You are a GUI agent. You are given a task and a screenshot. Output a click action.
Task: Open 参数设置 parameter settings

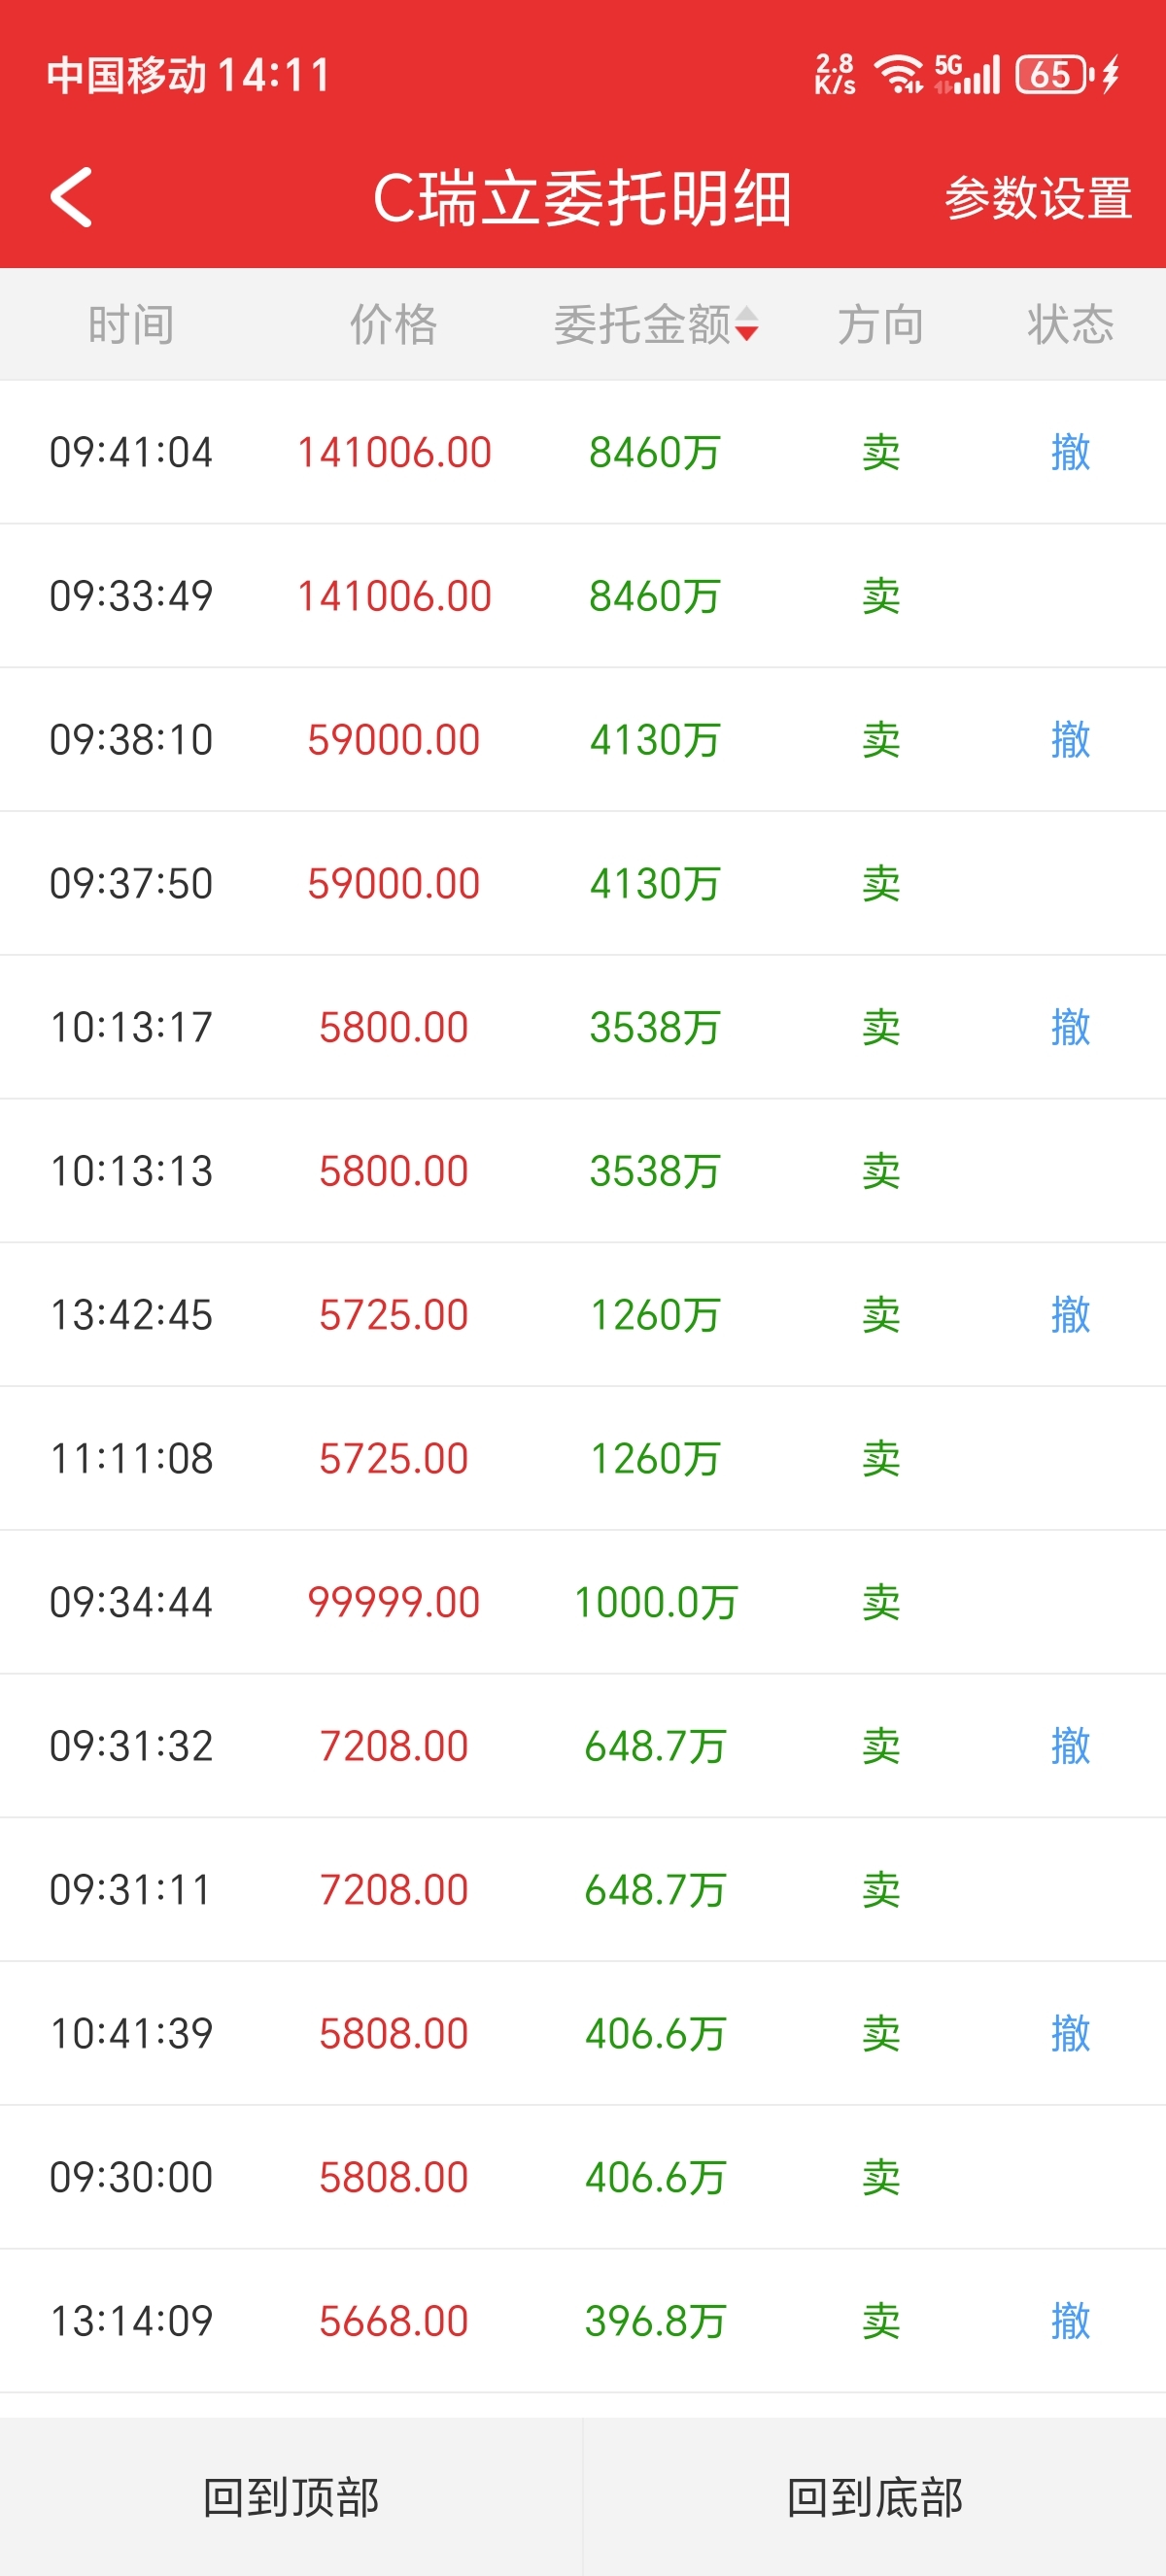[1038, 198]
